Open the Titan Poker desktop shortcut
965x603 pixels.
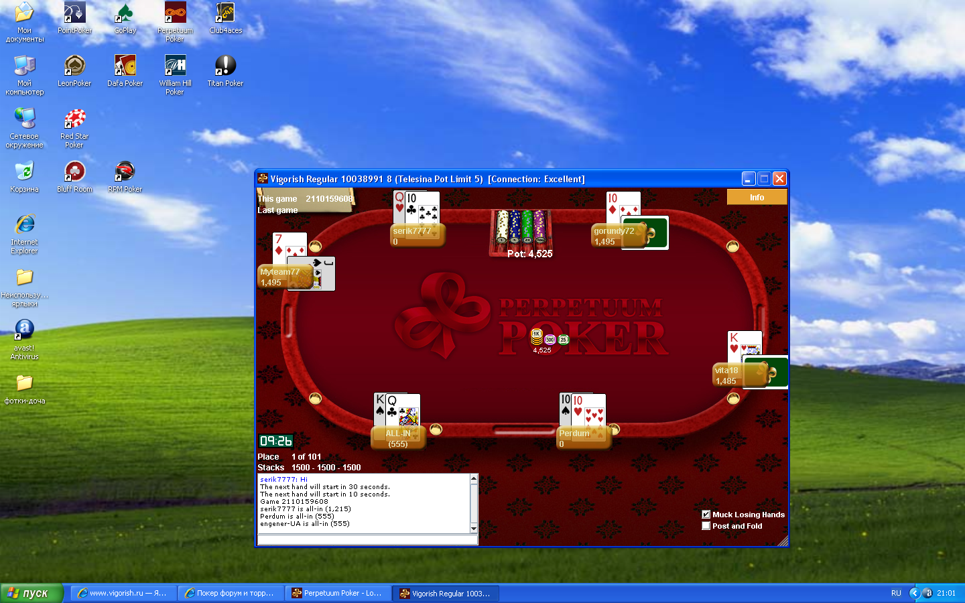point(225,71)
